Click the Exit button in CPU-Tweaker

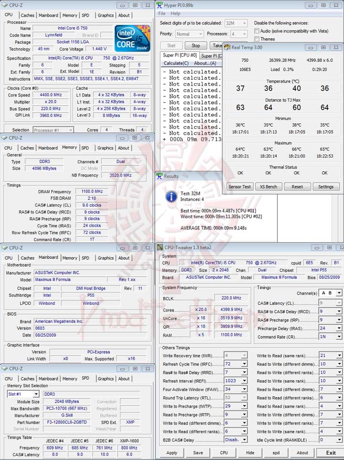point(331,453)
